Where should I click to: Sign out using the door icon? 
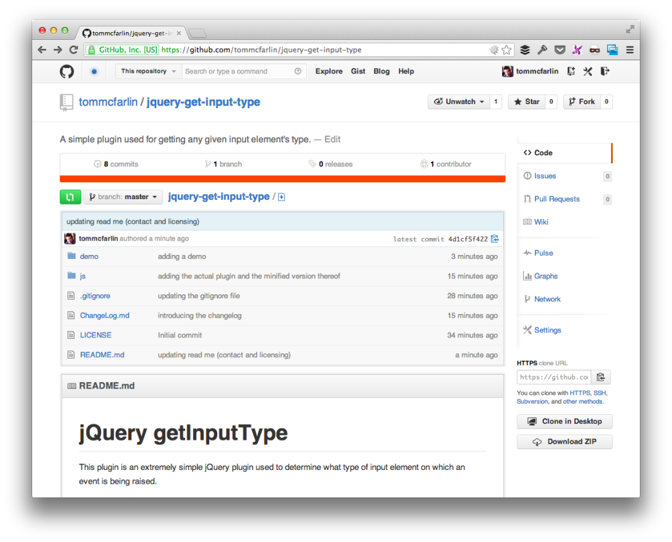604,71
